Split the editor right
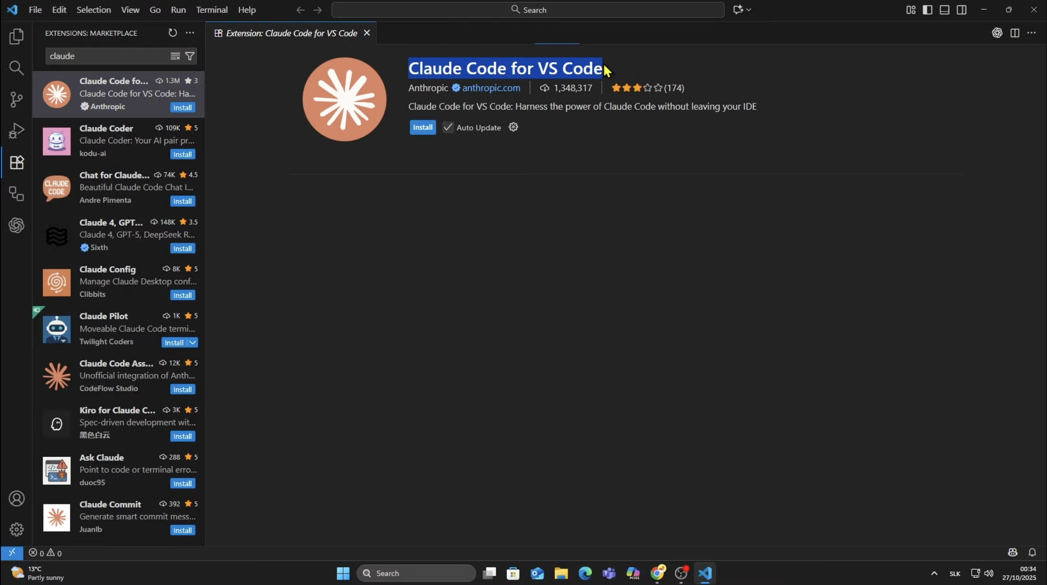Image resolution: width=1047 pixels, height=585 pixels. [1015, 33]
